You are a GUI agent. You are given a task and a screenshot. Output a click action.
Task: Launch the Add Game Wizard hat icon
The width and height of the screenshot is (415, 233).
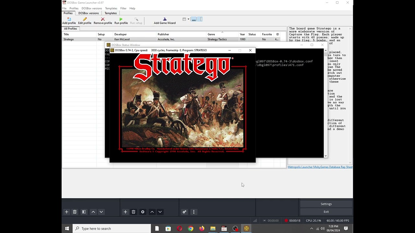165,19
